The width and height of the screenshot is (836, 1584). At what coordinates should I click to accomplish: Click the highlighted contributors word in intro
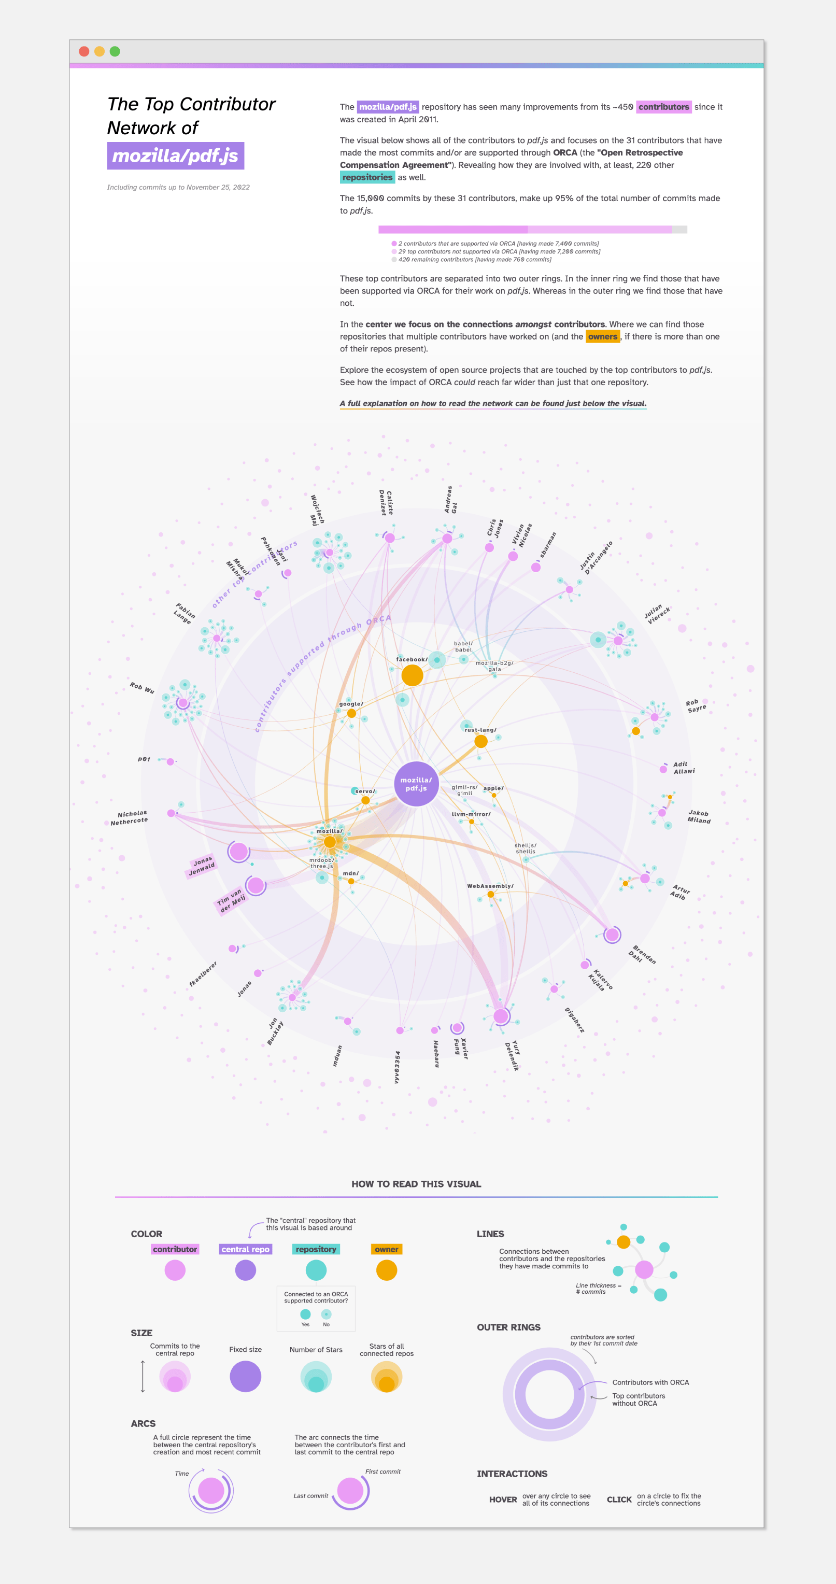(664, 107)
